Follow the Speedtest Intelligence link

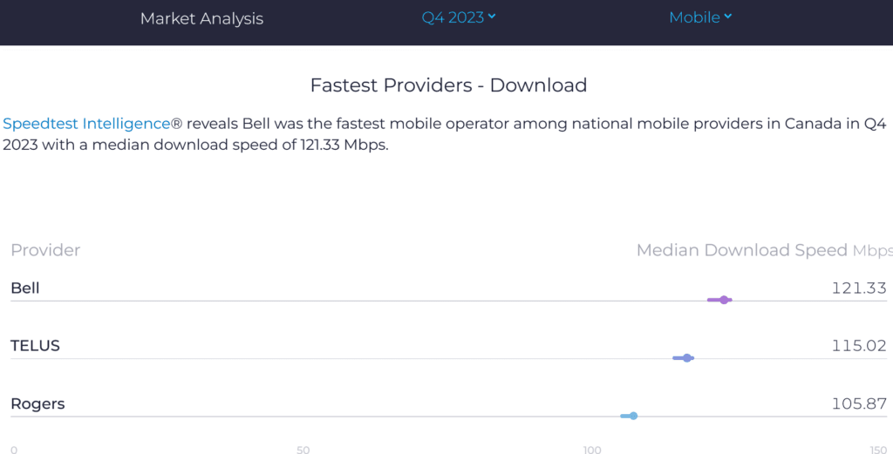tap(86, 124)
